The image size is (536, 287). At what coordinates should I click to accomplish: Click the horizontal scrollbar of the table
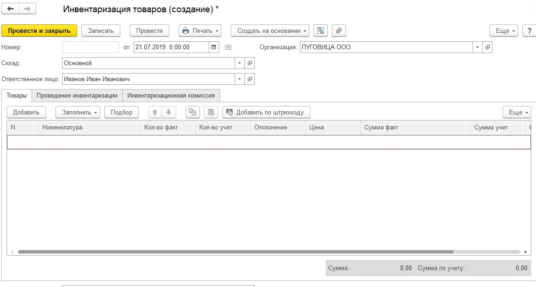pos(235,252)
